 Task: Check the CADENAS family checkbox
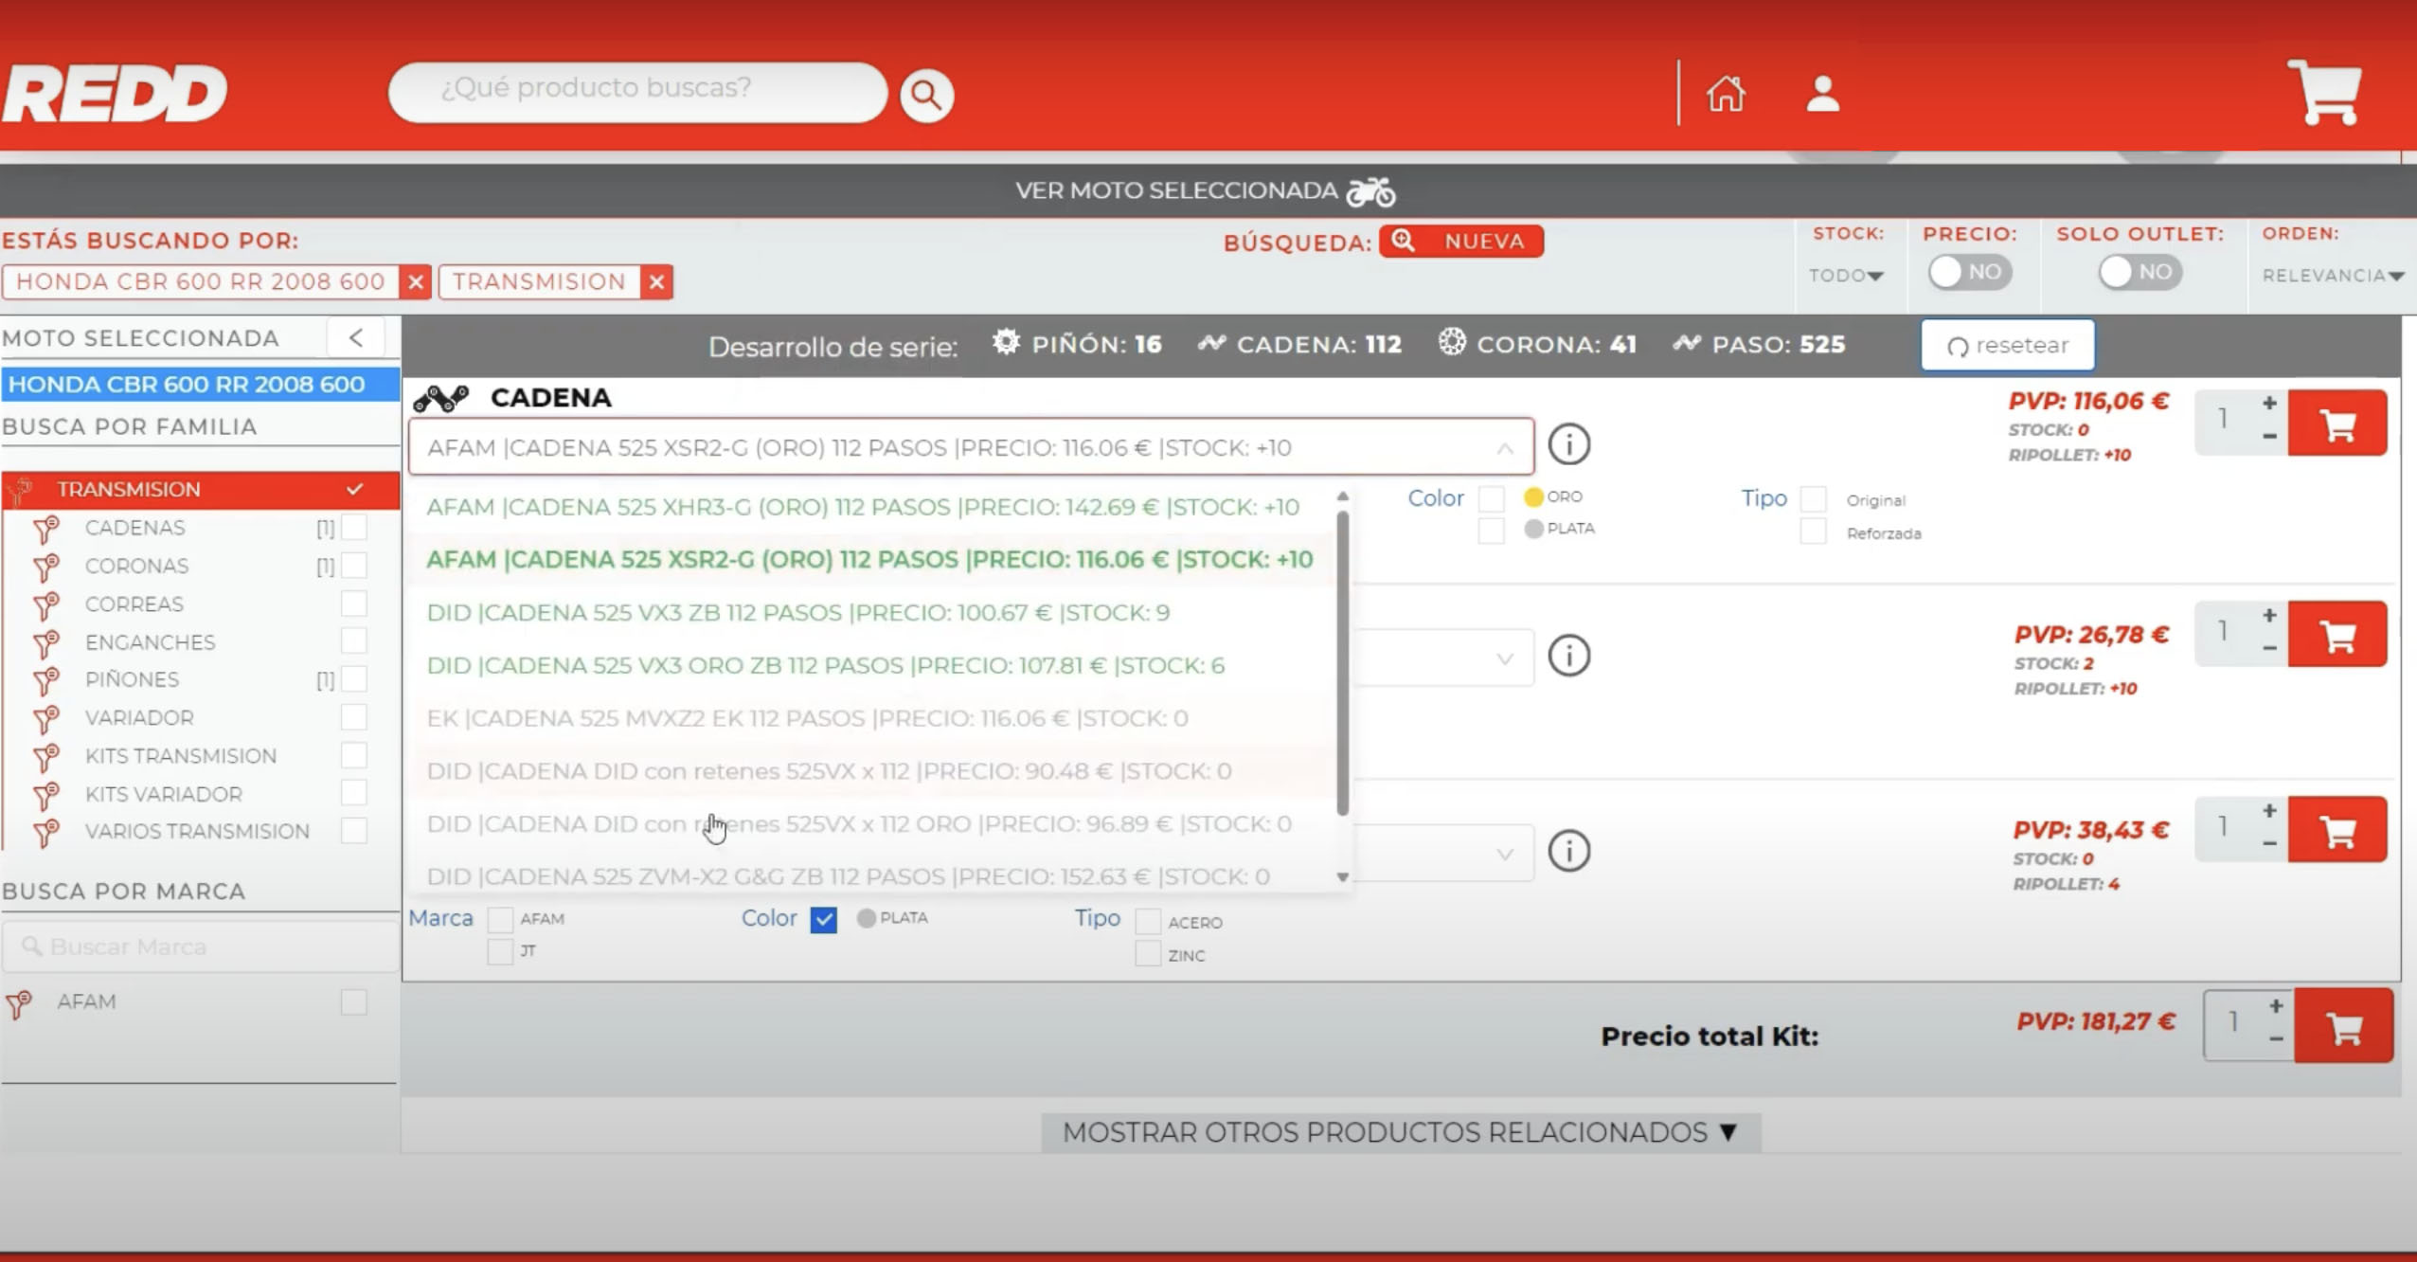(354, 527)
